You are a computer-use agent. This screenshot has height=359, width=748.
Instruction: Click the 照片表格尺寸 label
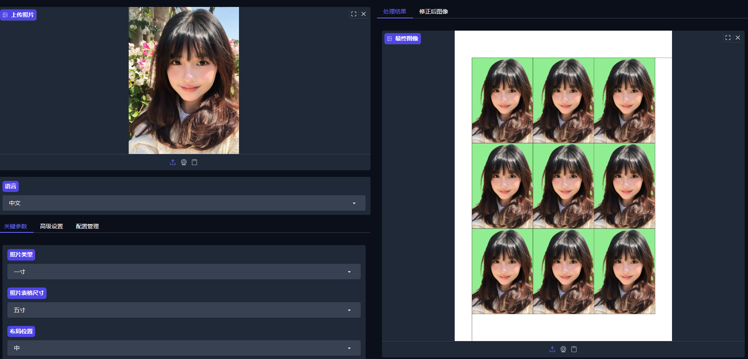(x=27, y=293)
